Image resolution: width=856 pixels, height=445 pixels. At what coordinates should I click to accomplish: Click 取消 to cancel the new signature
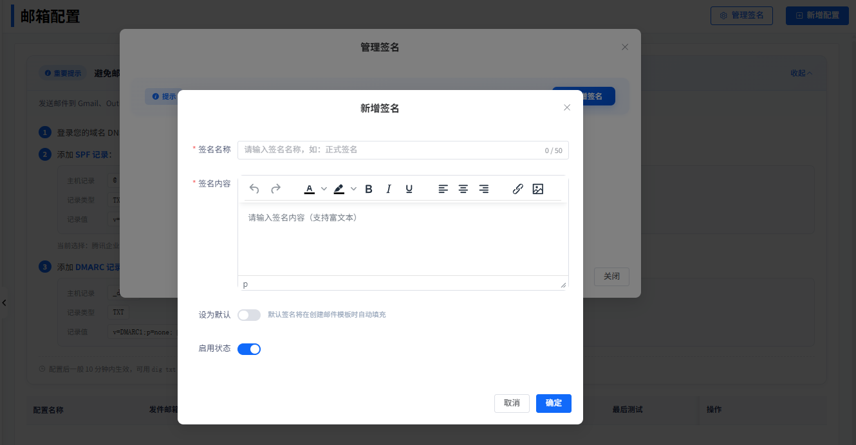[512, 403]
